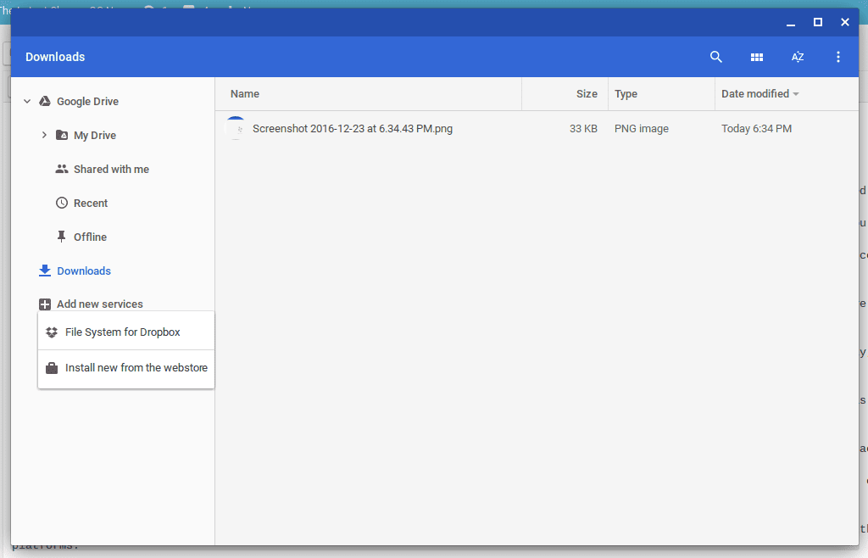Image resolution: width=868 pixels, height=558 pixels.
Task: Open the three-dot overflow menu
Action: coord(837,57)
